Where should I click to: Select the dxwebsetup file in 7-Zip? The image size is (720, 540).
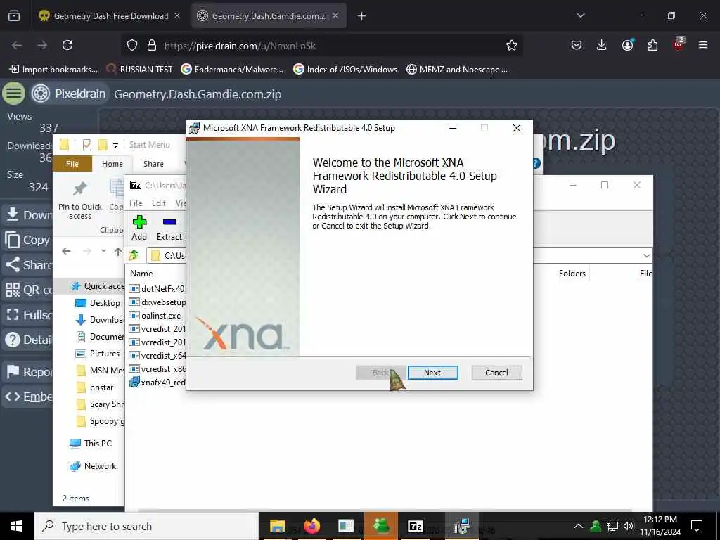click(x=157, y=302)
